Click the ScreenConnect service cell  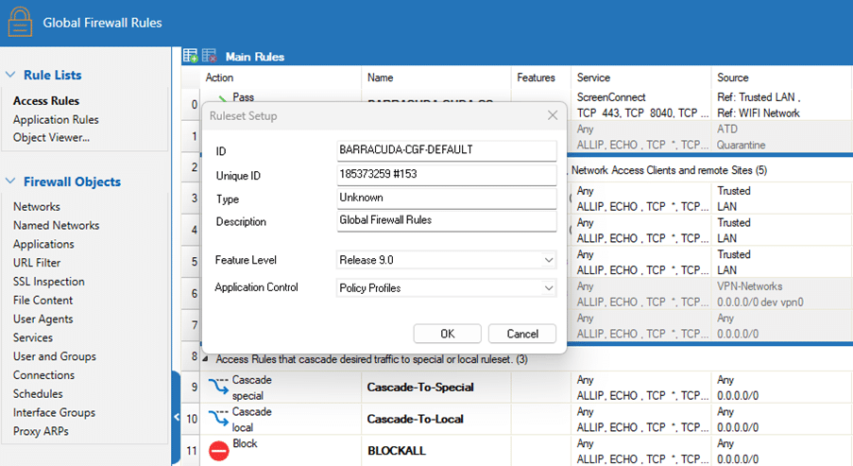click(640, 105)
